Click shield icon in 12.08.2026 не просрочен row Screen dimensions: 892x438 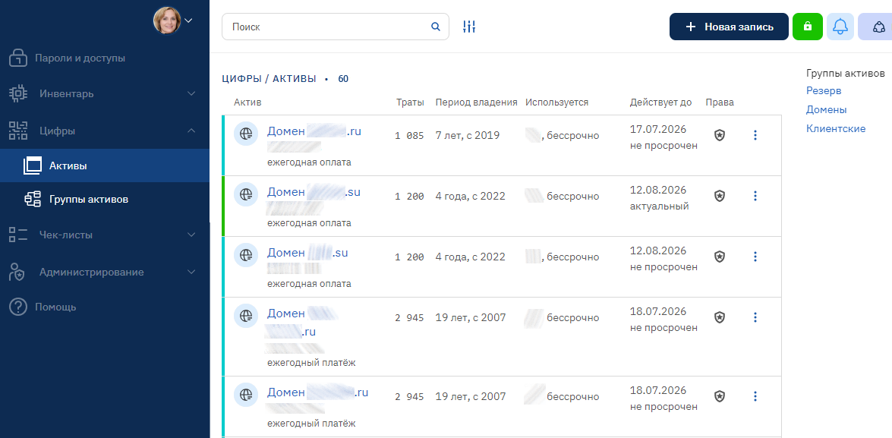click(720, 257)
